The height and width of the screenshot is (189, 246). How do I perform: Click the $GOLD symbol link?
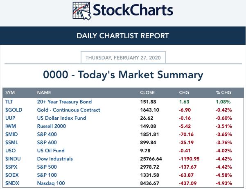click(14, 110)
